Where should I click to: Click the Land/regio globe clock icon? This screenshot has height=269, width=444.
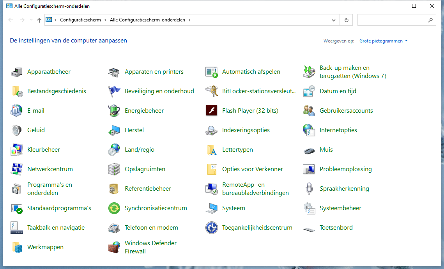(x=114, y=150)
